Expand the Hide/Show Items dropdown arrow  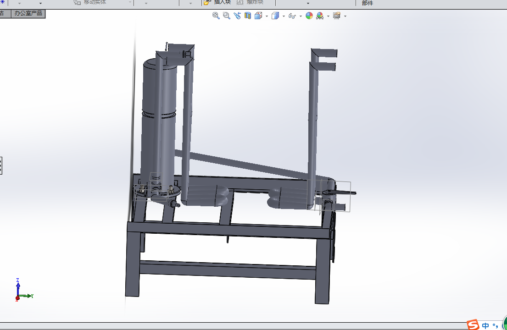[301, 16]
